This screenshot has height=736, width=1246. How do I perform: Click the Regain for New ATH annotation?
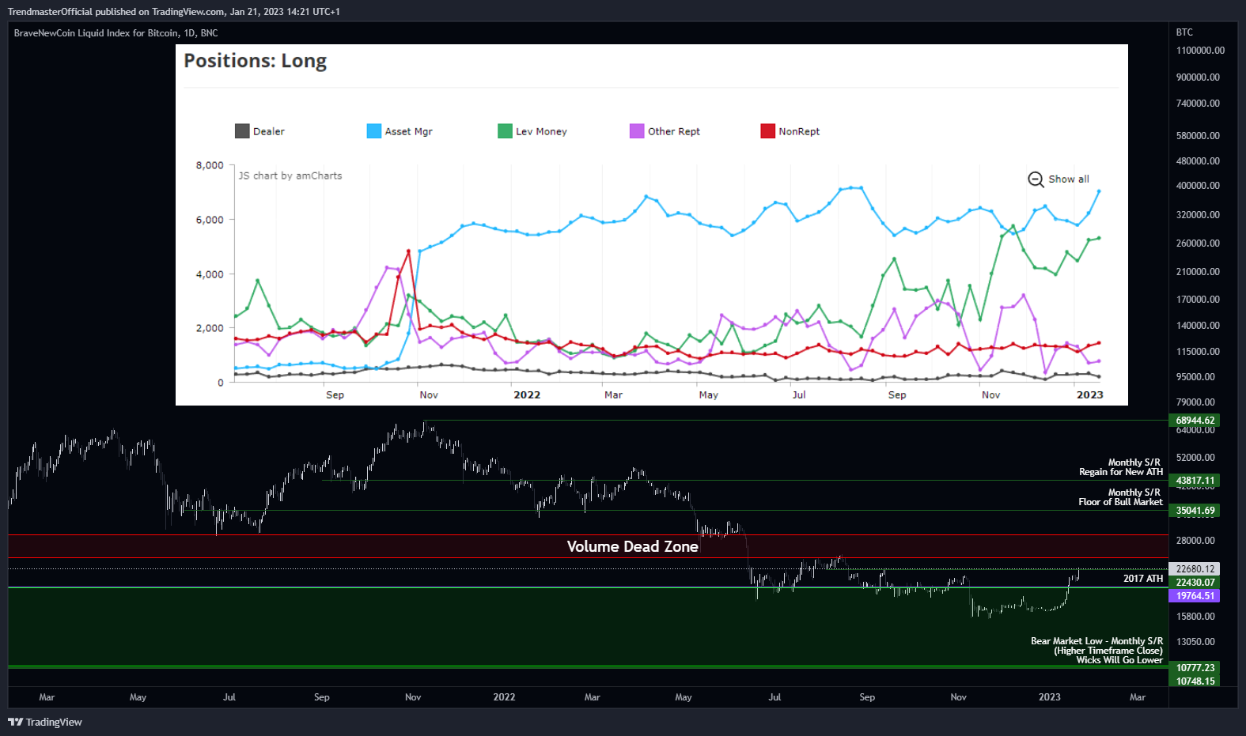1121,472
